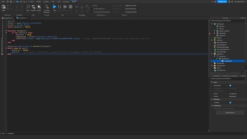The height and width of the screenshot is (139, 247).
Task: Click the Stop playtest button
Action: click(x=71, y=7)
